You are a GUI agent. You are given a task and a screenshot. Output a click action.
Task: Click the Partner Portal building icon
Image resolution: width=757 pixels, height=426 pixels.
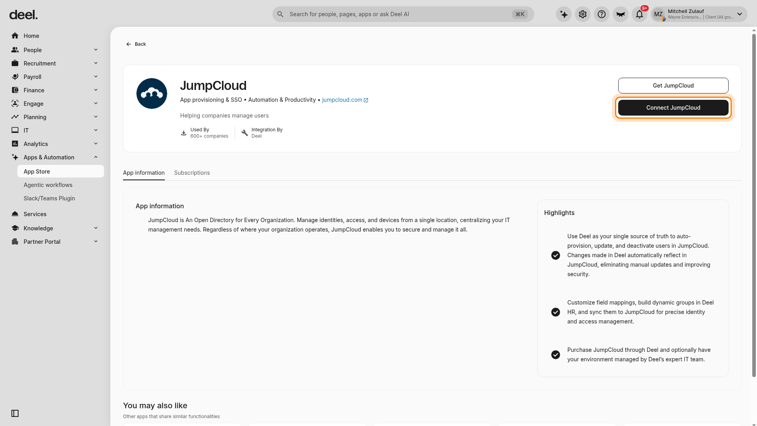[15, 242]
